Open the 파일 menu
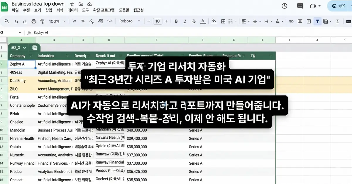352x184 pixels. tap(15, 10)
